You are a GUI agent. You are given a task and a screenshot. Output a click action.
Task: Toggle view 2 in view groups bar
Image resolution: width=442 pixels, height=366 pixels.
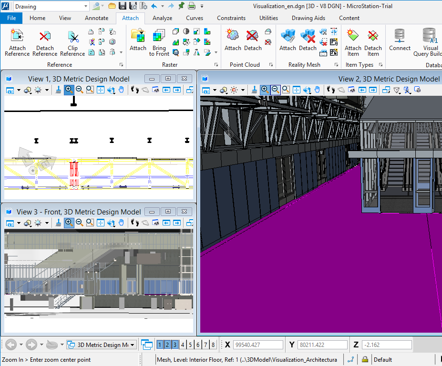(x=167, y=345)
